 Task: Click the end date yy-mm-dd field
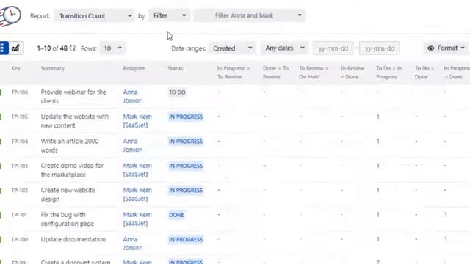click(380, 48)
